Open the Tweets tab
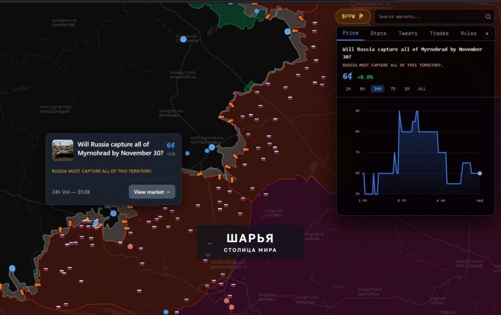This screenshot has height=315, width=501. click(x=408, y=34)
